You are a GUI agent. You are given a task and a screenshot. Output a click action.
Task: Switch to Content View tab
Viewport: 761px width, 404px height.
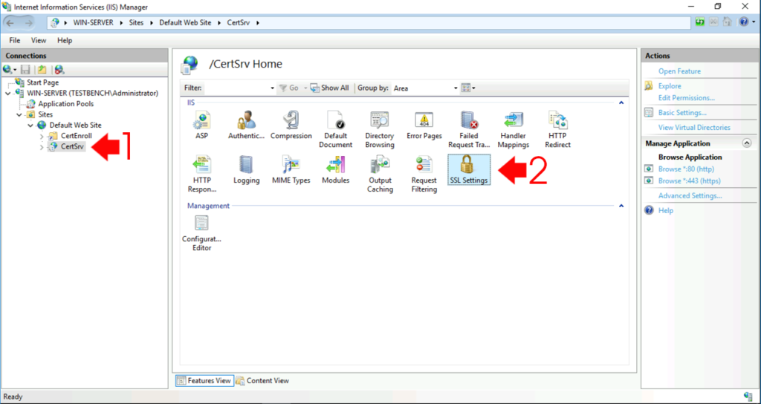(x=262, y=381)
